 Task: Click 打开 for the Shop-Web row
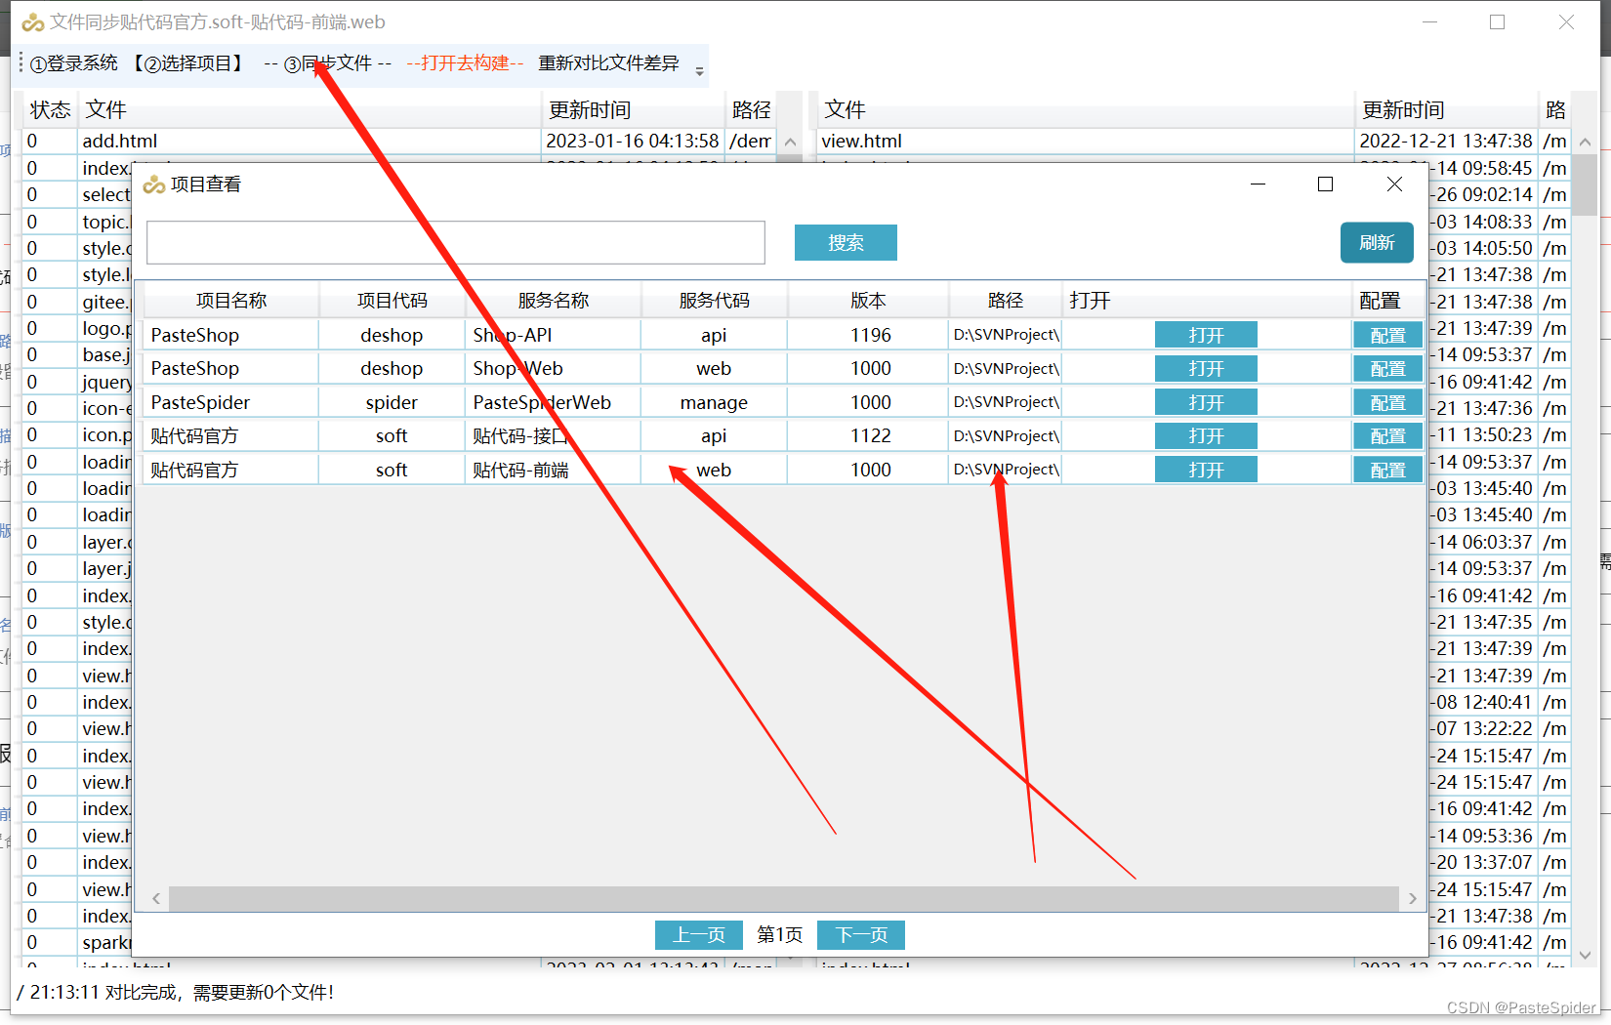1206,369
